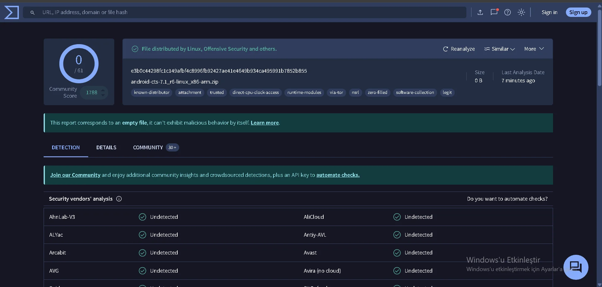Click the Reanalyze button
Image resolution: width=602 pixels, height=287 pixels.
459,49
